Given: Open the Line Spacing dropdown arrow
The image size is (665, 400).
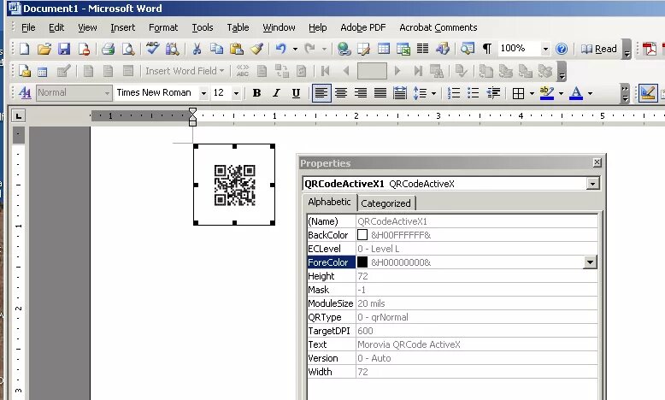Looking at the screenshot, I should click(433, 93).
